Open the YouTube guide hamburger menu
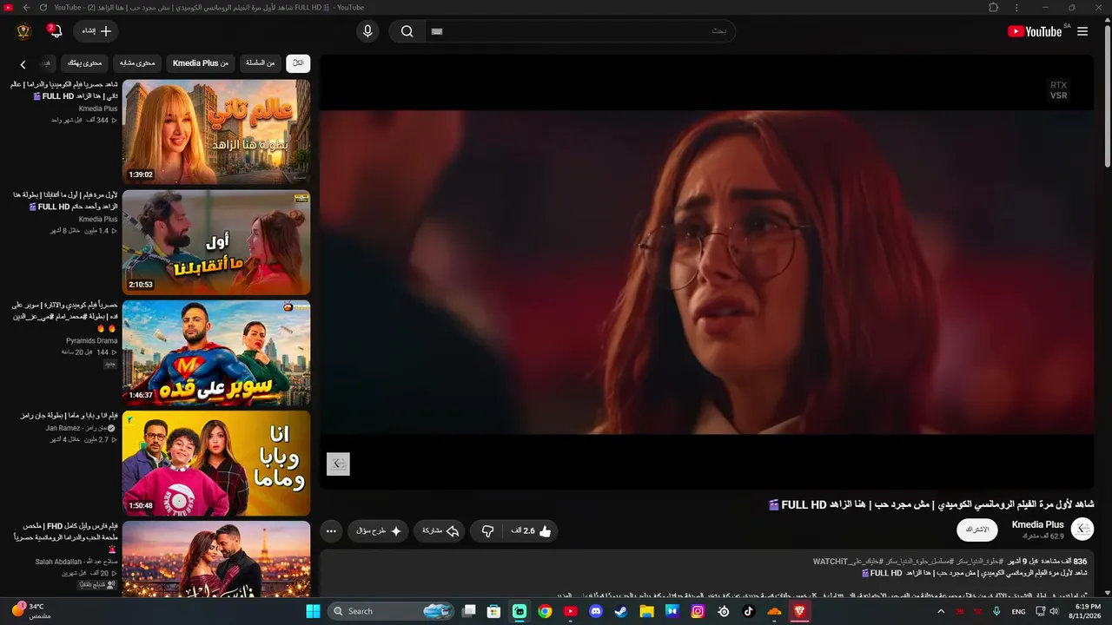1112x625 pixels. (x=1082, y=31)
